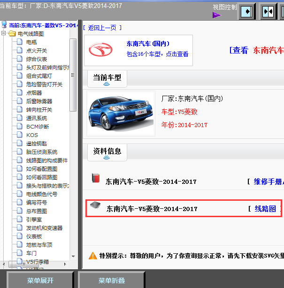The height and width of the screenshot is (288, 284).
Task: Click the purple play arrow under 视图控制
Action: pos(217,15)
